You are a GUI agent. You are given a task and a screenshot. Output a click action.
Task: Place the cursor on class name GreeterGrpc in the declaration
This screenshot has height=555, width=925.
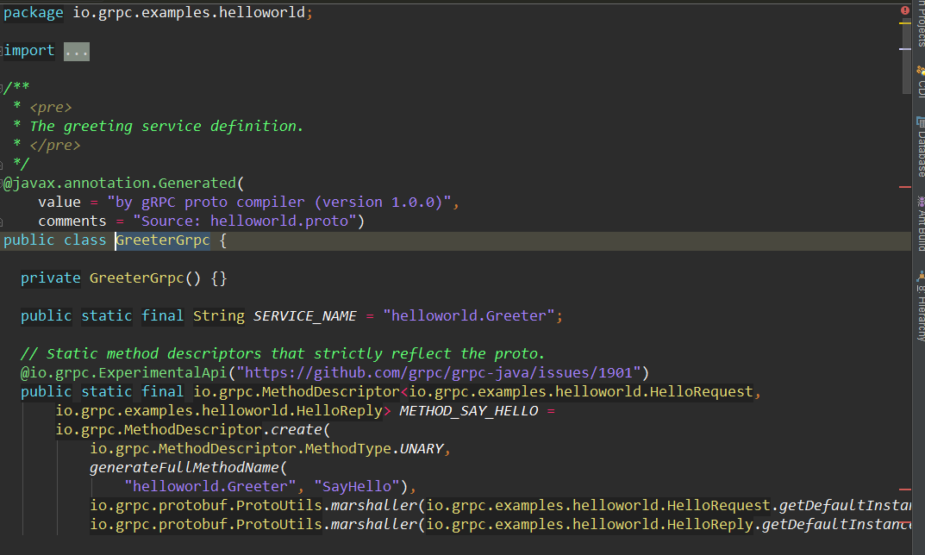pyautogui.click(x=163, y=240)
